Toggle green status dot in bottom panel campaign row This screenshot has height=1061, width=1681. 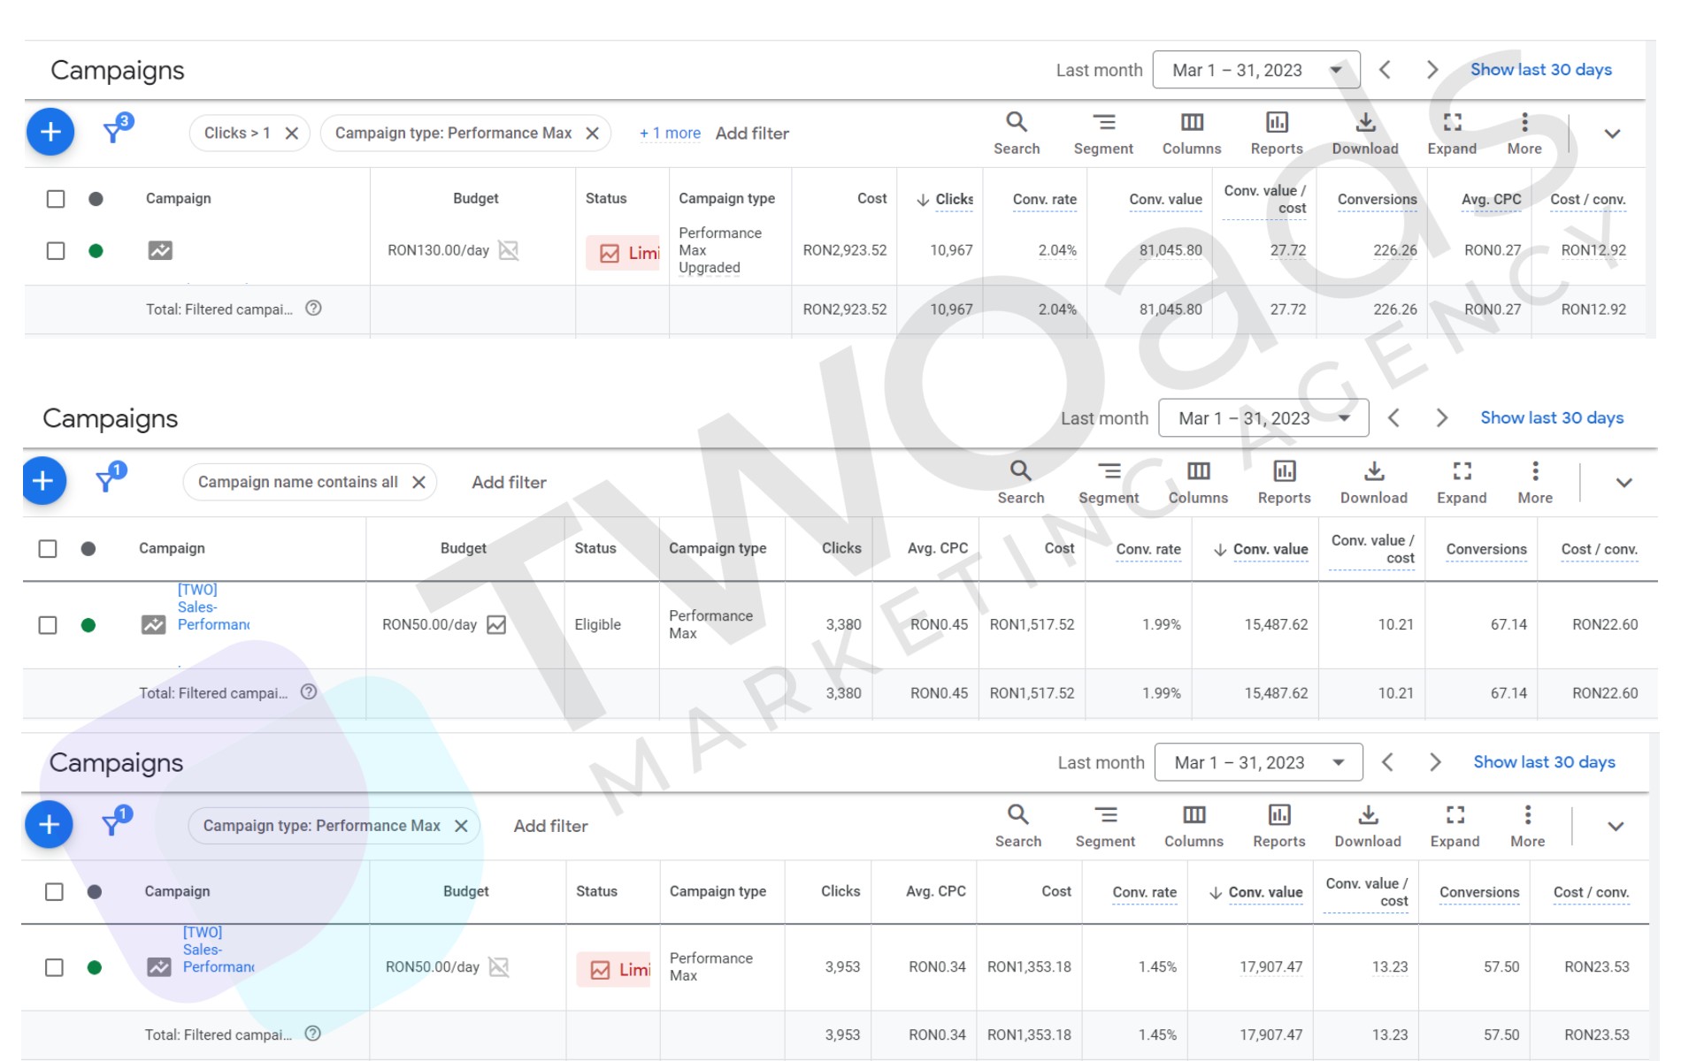tap(95, 967)
